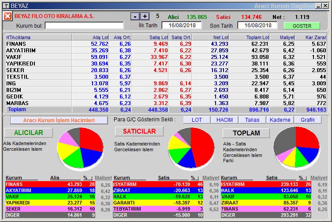This screenshot has width=332, height=222.
Task: Decrease count with the minus button
Action: (x=135, y=16)
